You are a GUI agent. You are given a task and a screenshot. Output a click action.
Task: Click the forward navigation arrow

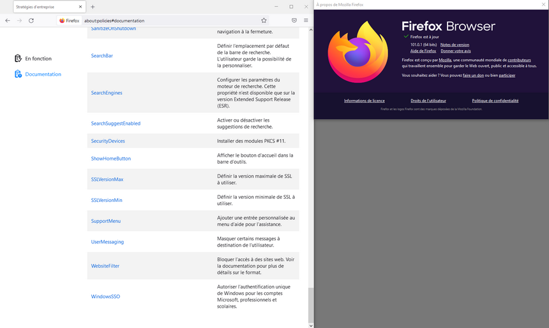pyautogui.click(x=19, y=20)
